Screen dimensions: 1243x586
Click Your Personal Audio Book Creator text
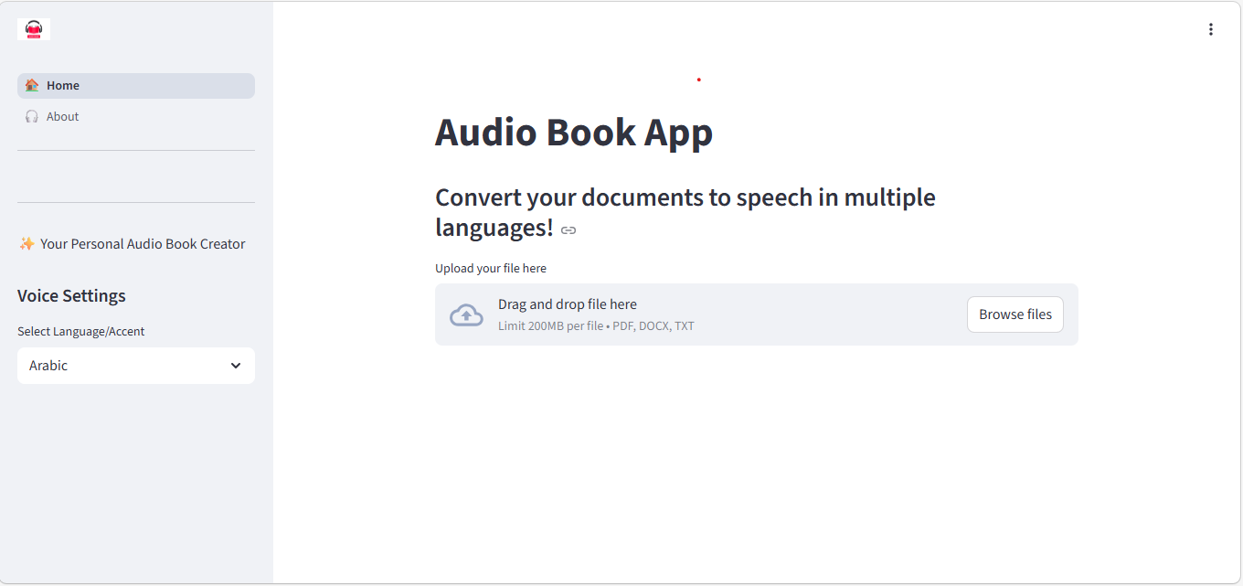click(142, 243)
